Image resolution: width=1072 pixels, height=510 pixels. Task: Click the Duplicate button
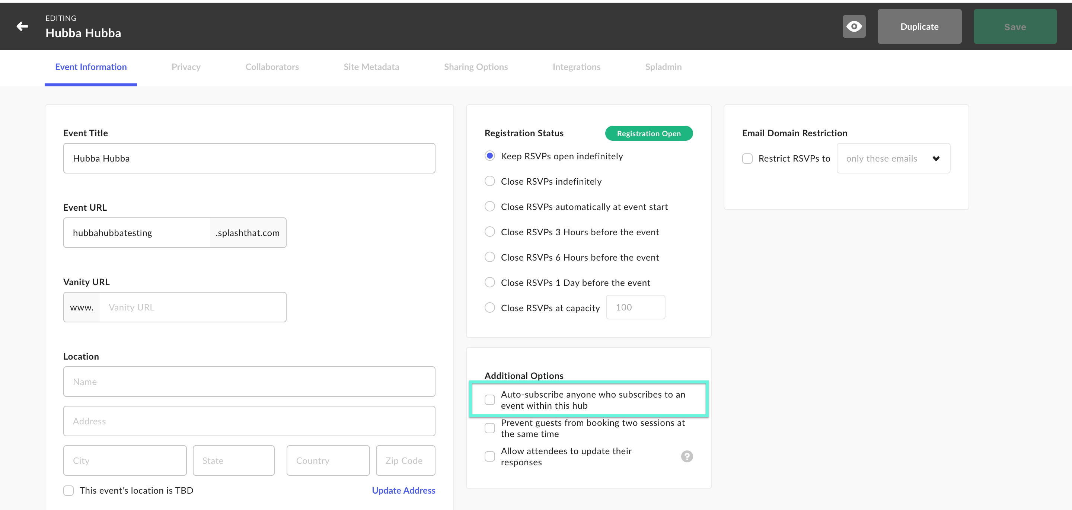pyautogui.click(x=919, y=27)
